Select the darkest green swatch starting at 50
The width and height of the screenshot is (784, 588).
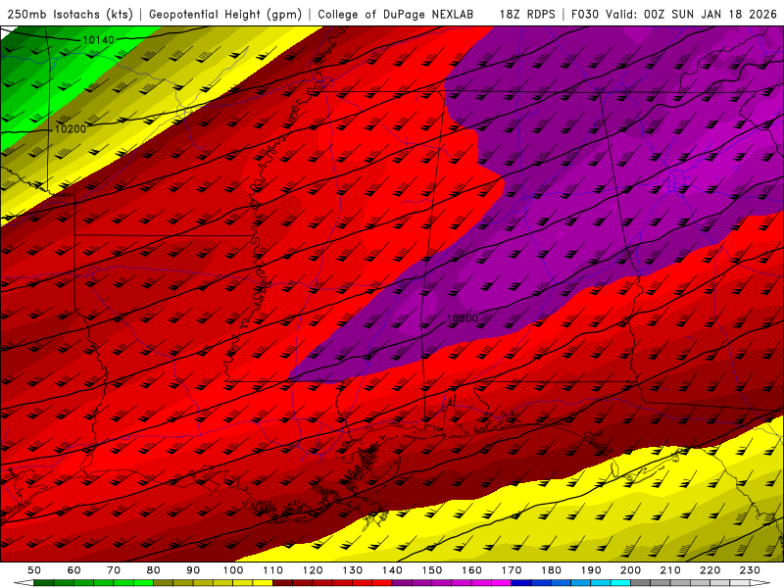[x=43, y=583]
